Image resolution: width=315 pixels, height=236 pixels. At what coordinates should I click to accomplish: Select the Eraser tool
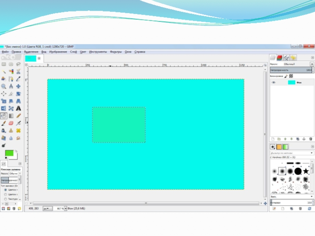click(11, 123)
